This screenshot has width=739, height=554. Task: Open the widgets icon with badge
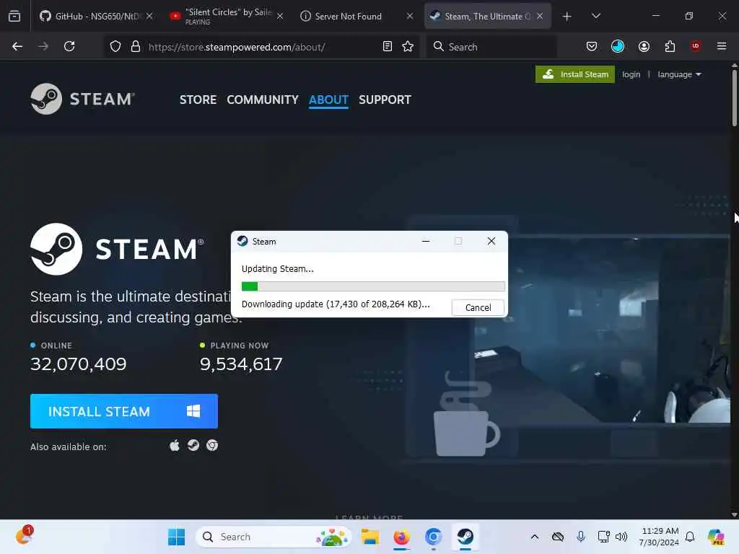click(x=24, y=536)
